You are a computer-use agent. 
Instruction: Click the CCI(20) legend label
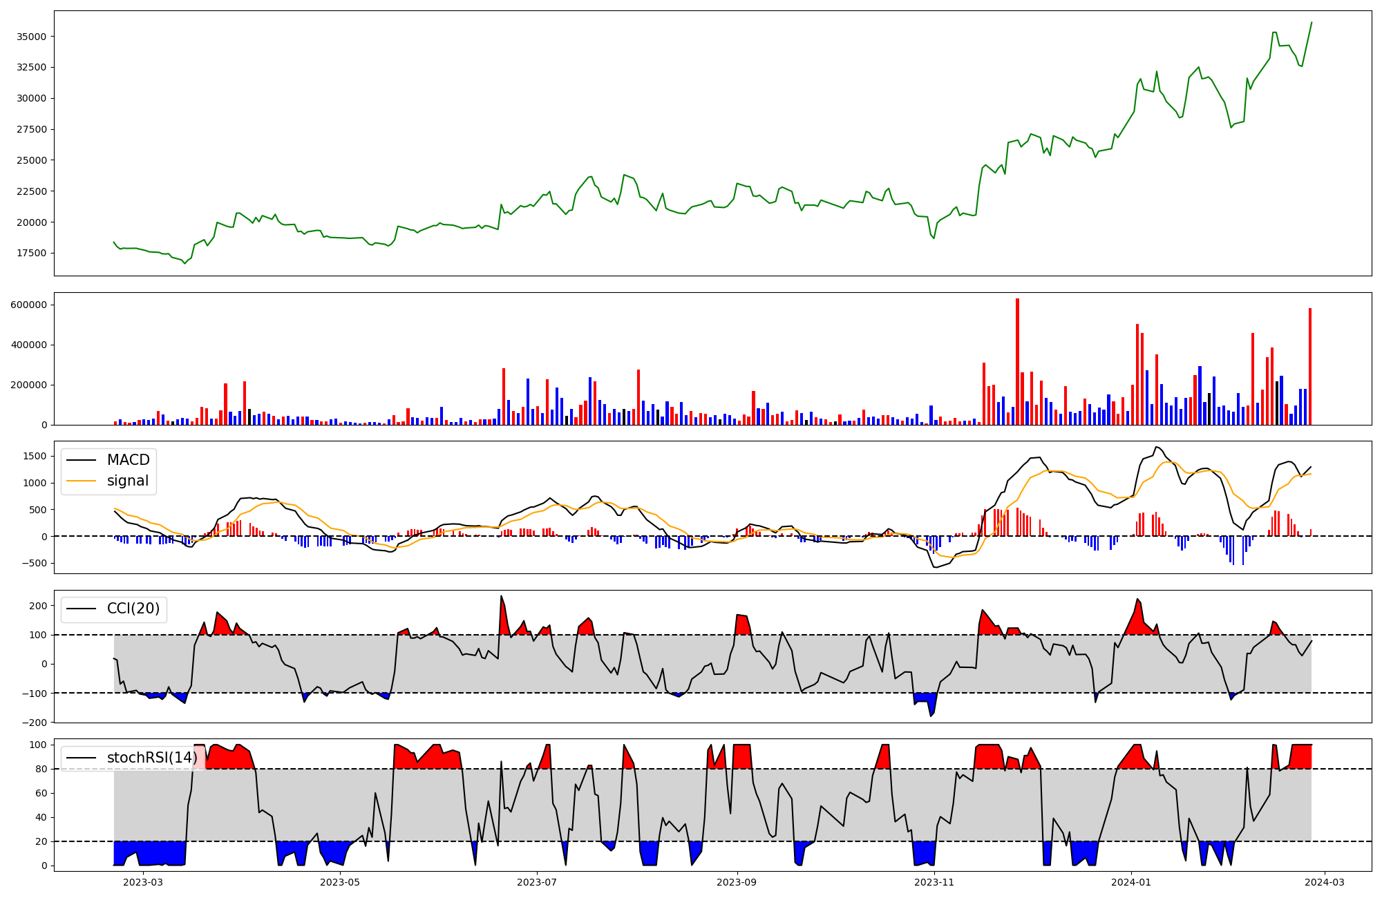[133, 609]
